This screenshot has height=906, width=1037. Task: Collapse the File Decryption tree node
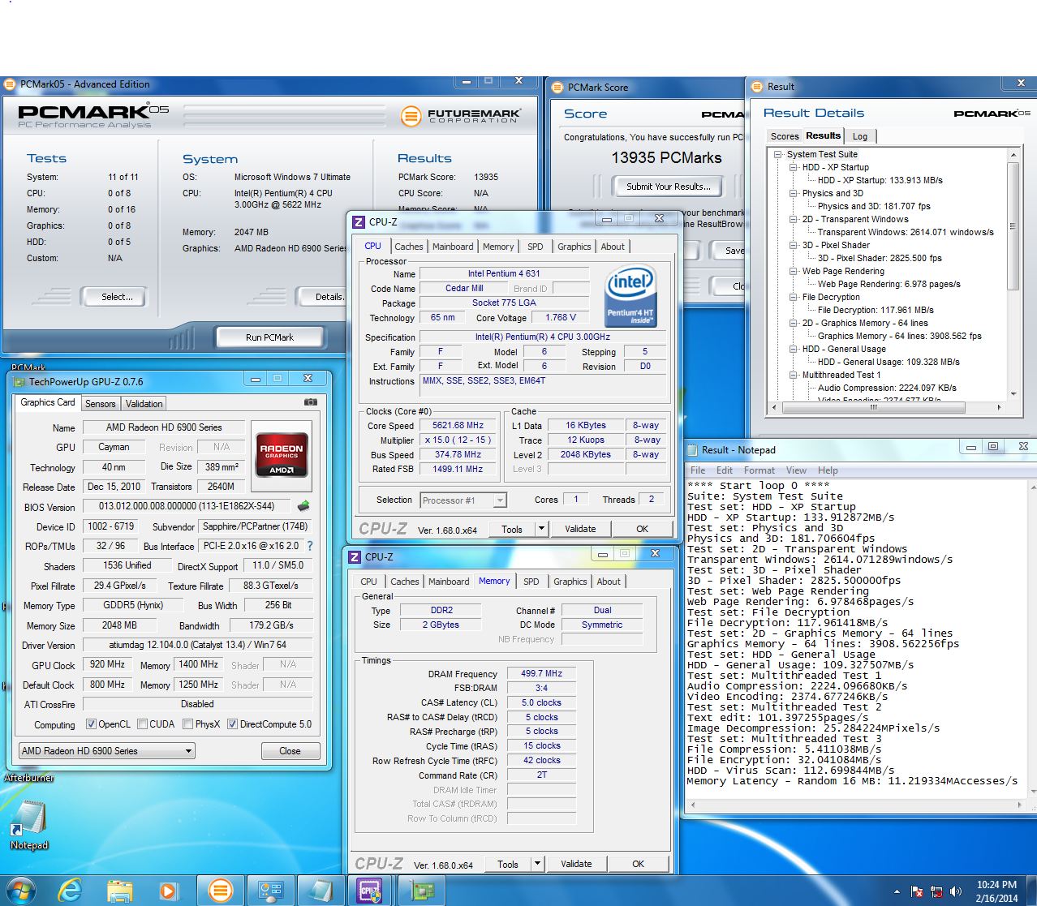[x=794, y=297]
